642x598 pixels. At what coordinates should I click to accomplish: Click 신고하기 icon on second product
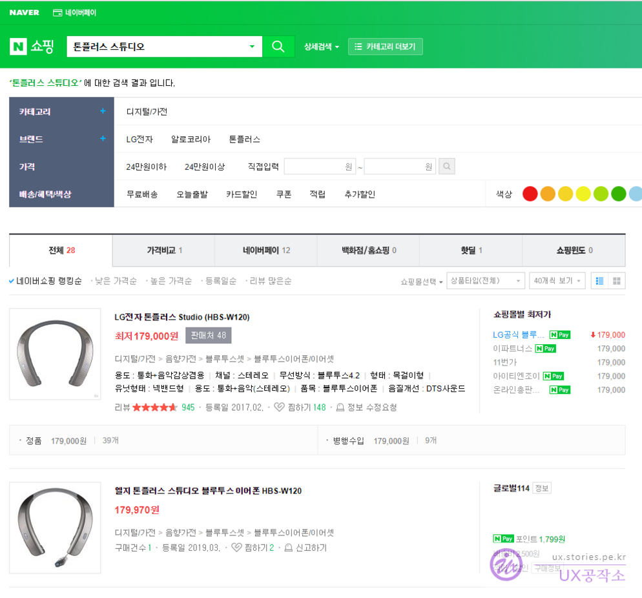(x=289, y=548)
